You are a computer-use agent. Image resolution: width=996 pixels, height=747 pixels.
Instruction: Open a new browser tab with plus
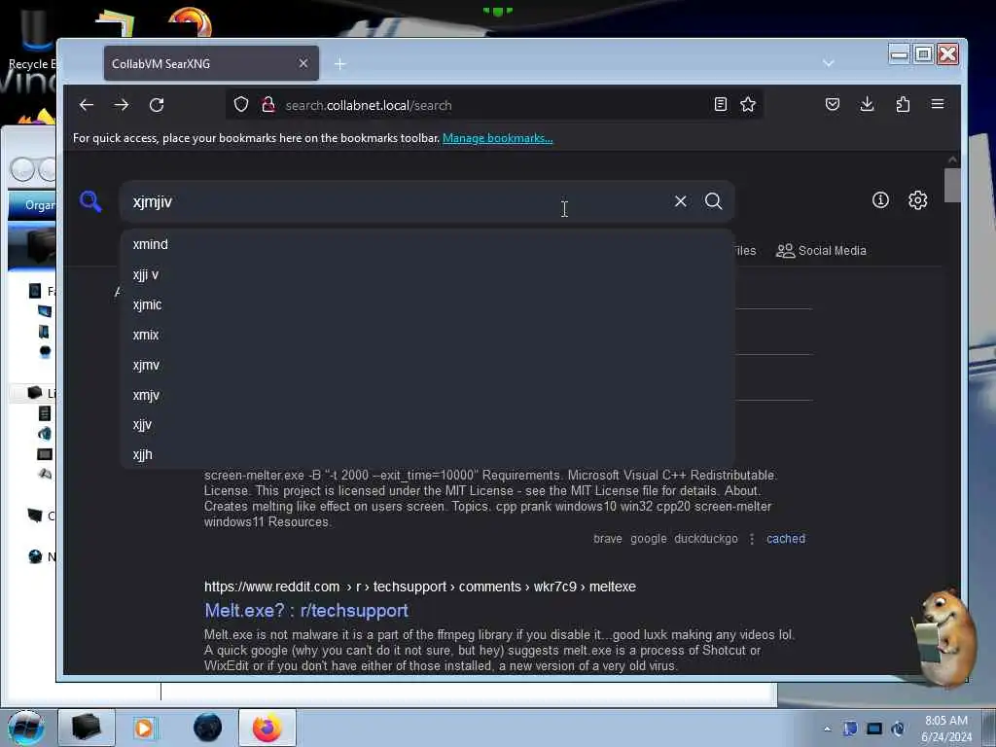(340, 63)
